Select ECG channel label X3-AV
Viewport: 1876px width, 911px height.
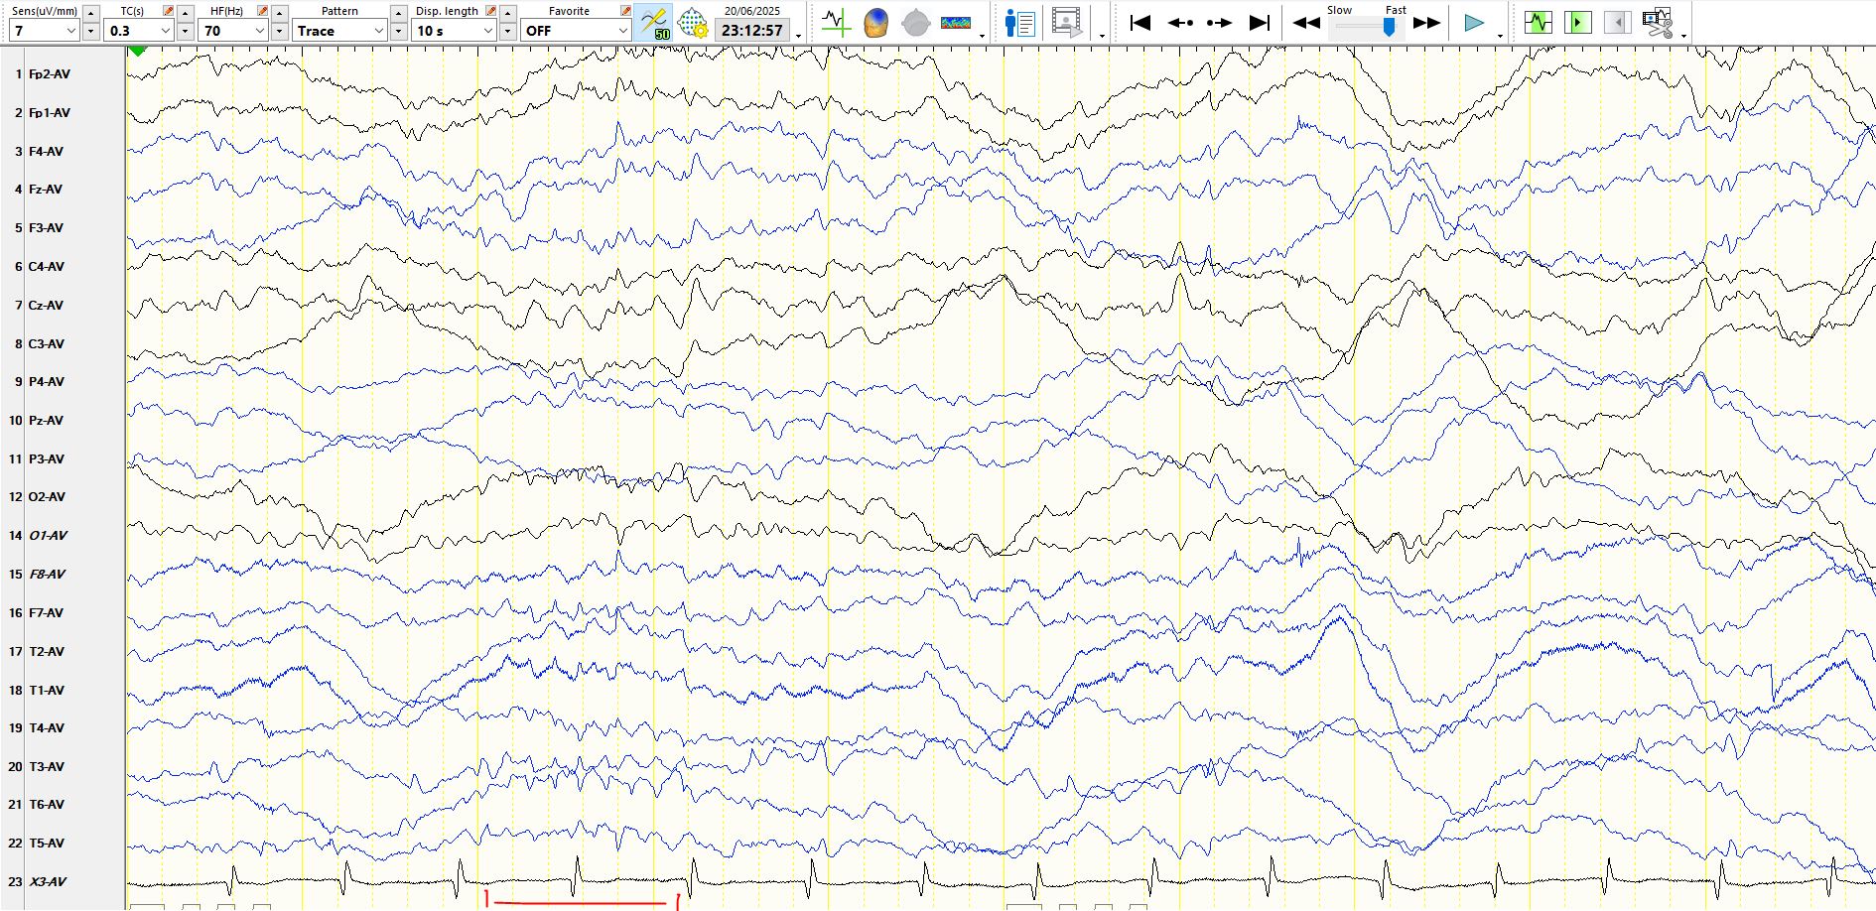point(48,882)
